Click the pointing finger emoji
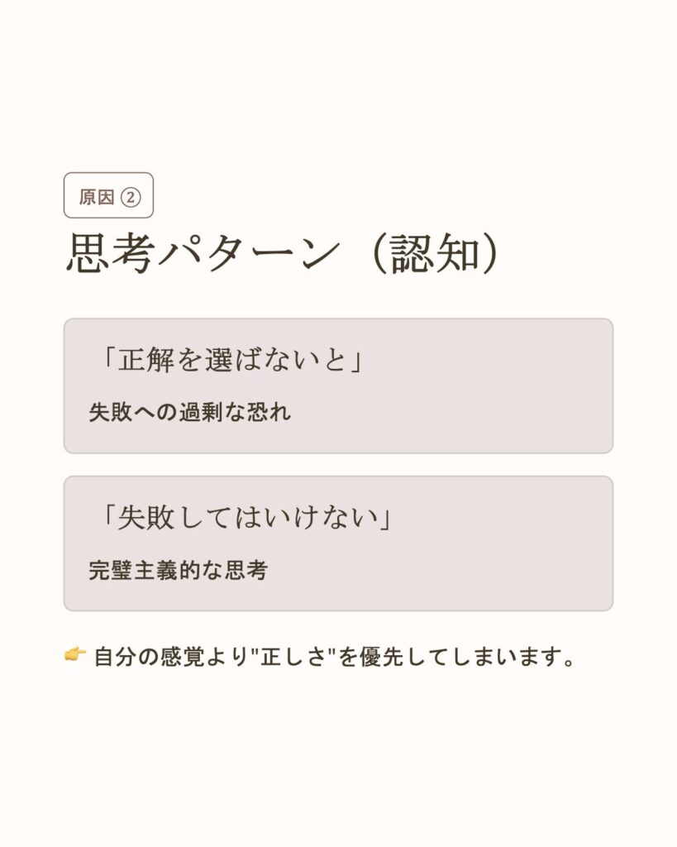 [75, 657]
